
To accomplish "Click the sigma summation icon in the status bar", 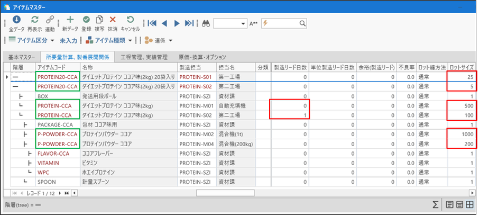I will coord(435,205).
